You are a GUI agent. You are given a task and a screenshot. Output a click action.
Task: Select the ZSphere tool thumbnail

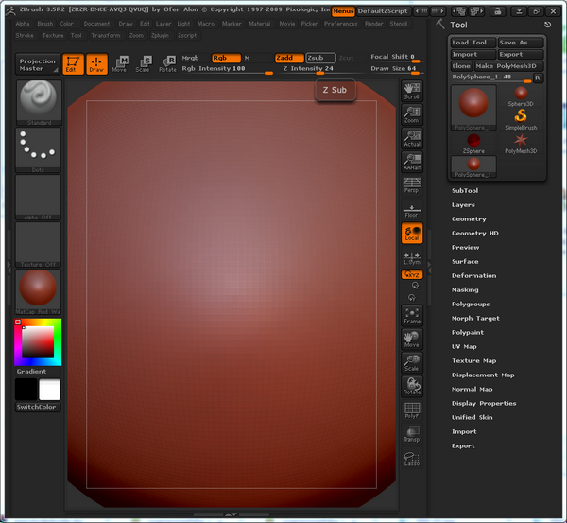click(x=473, y=144)
